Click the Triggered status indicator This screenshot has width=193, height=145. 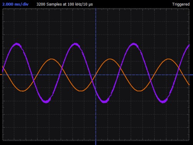point(181,4)
